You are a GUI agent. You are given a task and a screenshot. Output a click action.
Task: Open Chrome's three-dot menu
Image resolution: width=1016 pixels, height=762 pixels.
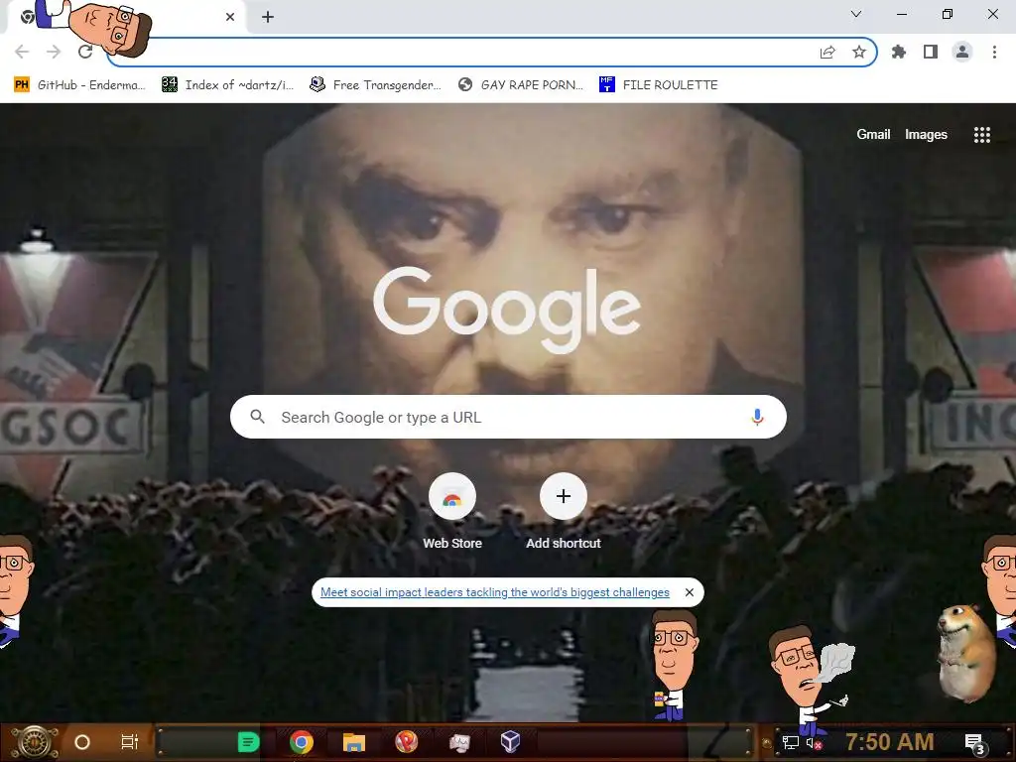pos(994,52)
